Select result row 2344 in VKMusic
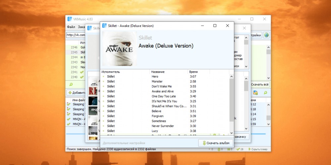The image size is (331, 165). tap(76, 57)
